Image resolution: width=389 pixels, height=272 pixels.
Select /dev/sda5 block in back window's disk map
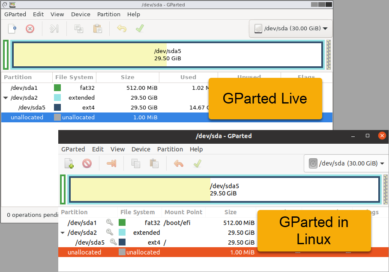(168, 55)
